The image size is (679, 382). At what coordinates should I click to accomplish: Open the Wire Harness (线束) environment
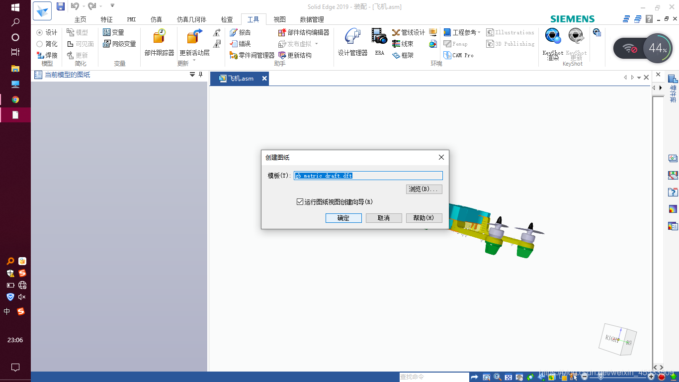click(x=403, y=44)
